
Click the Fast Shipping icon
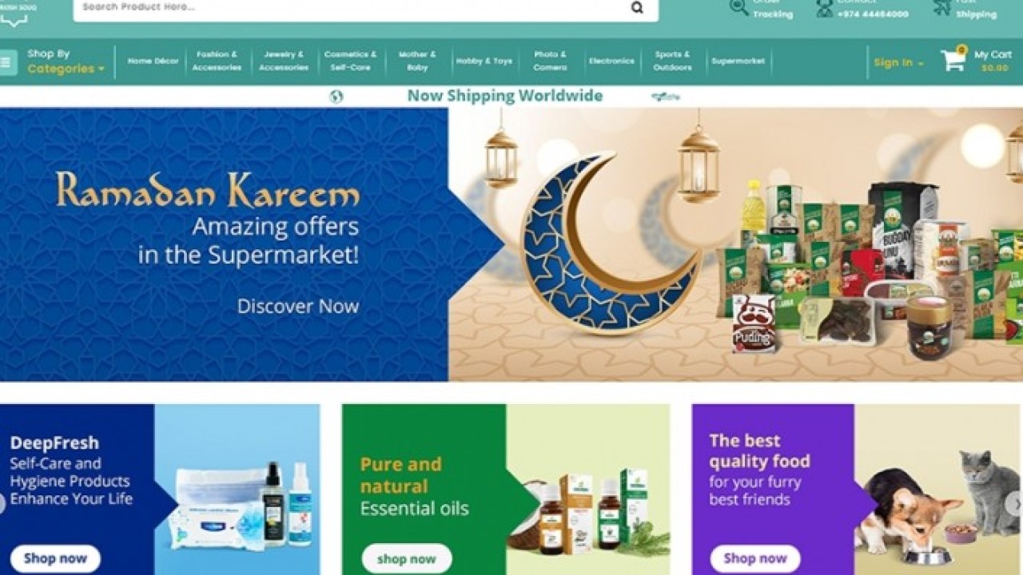(942, 7)
